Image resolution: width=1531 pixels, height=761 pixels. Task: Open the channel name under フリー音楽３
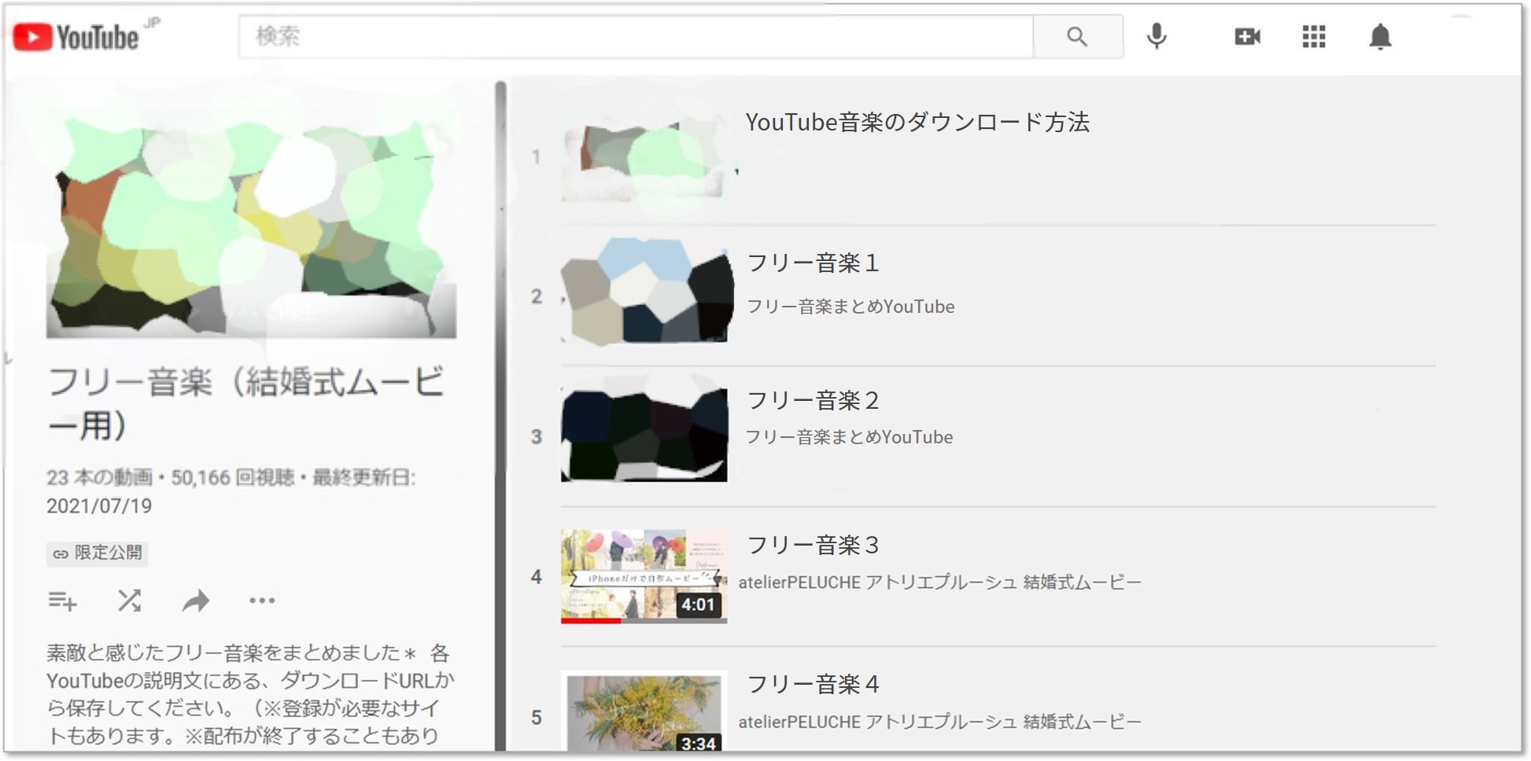pos(939,583)
